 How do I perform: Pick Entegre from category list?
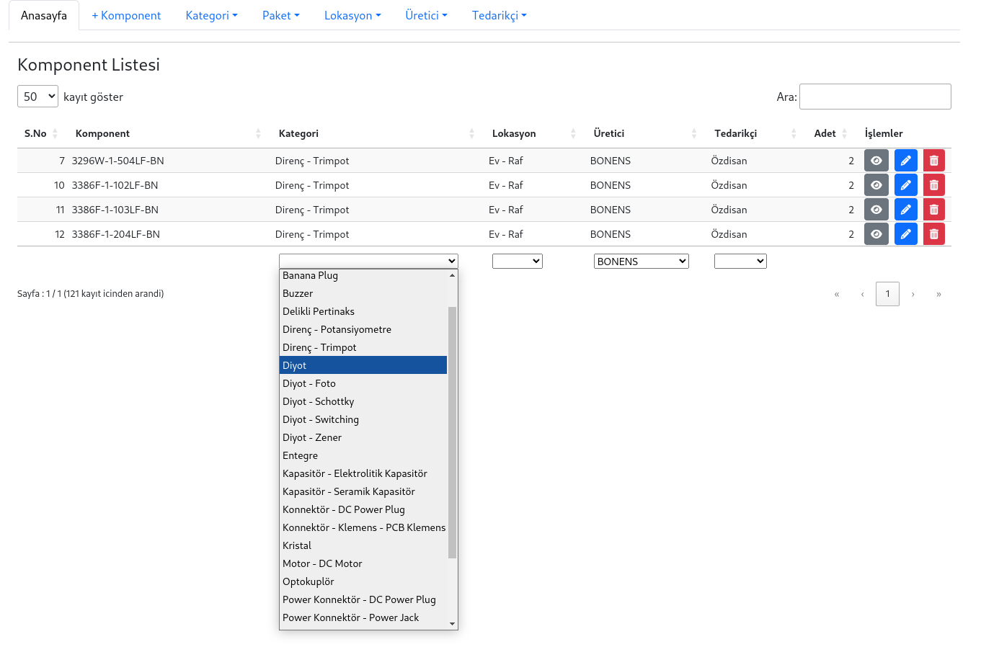point(363,455)
